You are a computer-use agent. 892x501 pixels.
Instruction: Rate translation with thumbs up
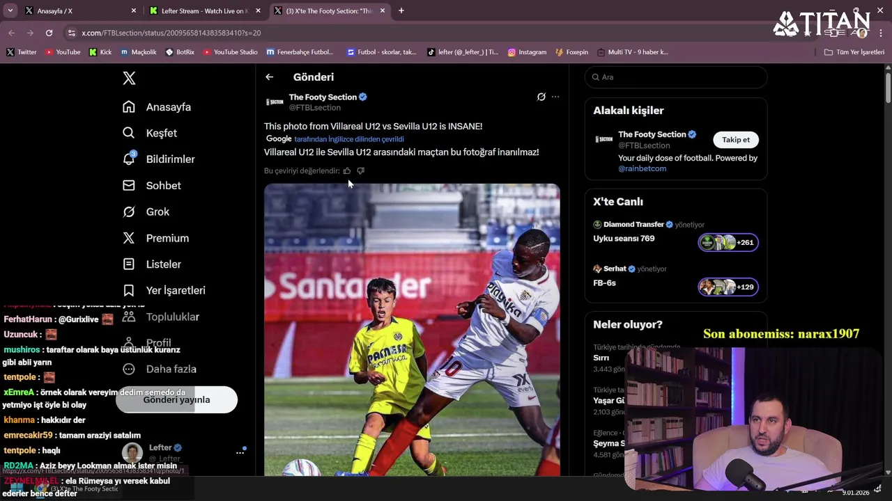coord(347,170)
